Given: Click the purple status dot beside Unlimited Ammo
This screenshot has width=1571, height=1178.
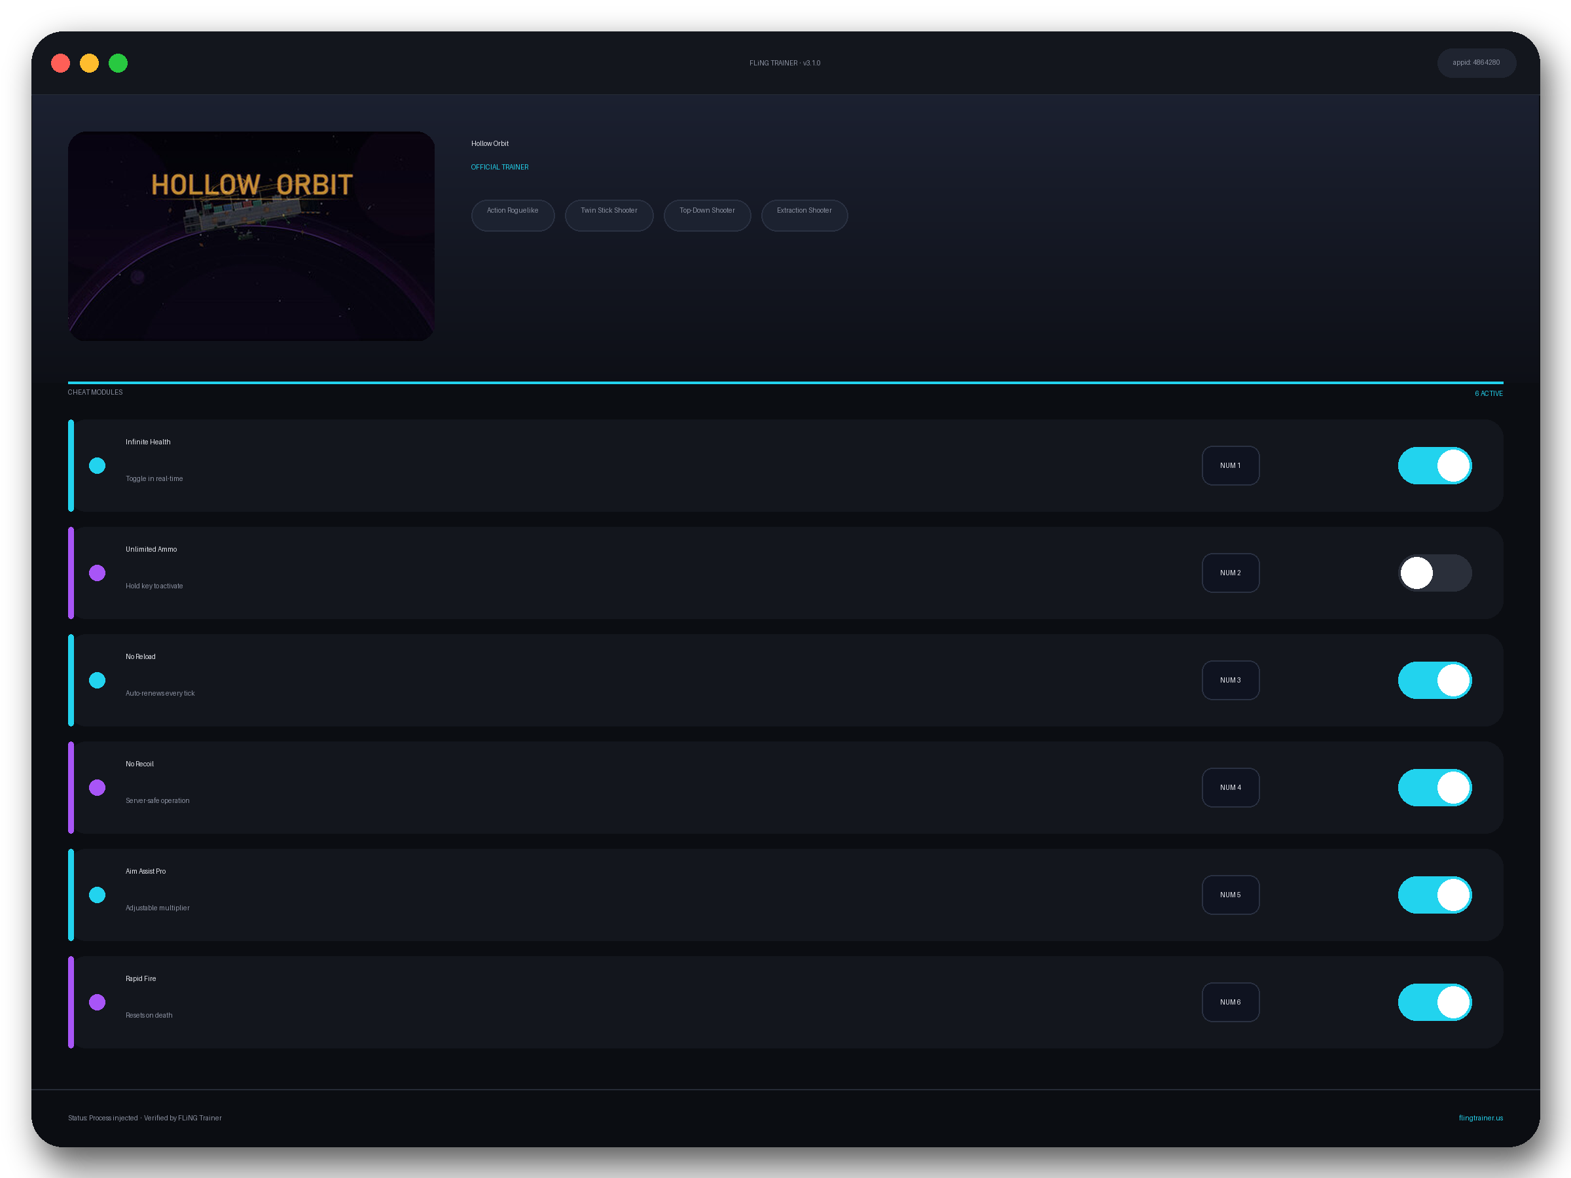Looking at the screenshot, I should [98, 573].
